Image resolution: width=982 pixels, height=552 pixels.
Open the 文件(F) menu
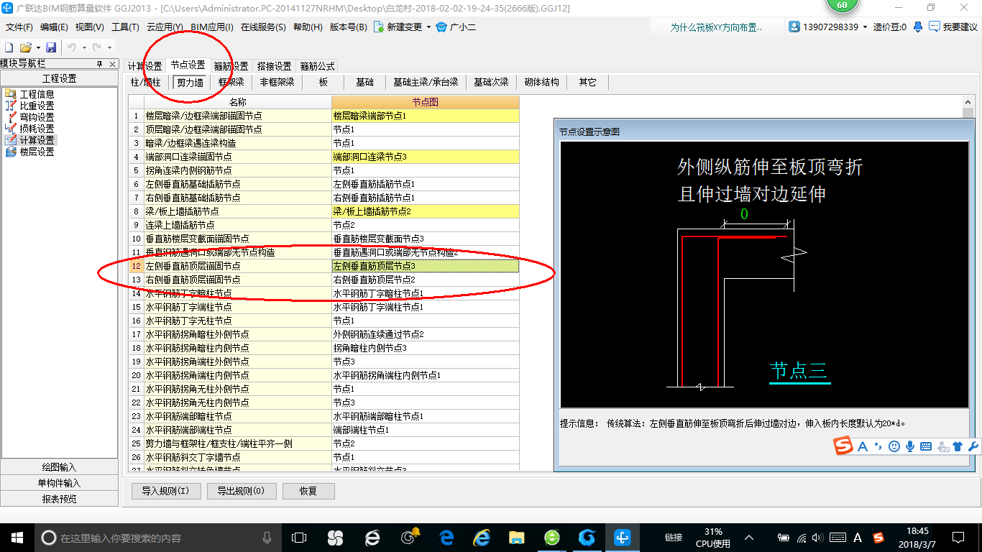(19, 27)
